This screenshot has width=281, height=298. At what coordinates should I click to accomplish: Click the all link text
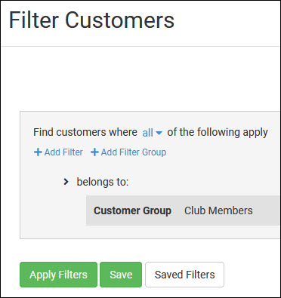(148, 133)
